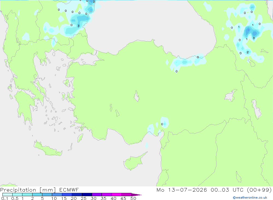Click the legend value 40
The height and width of the screenshot is (200, 273).
(113, 198)
